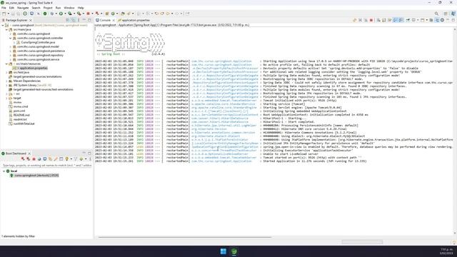Viewport: 457px width, 257px height.
Task: Open the console view settings gear icon
Action: tap(443, 20)
